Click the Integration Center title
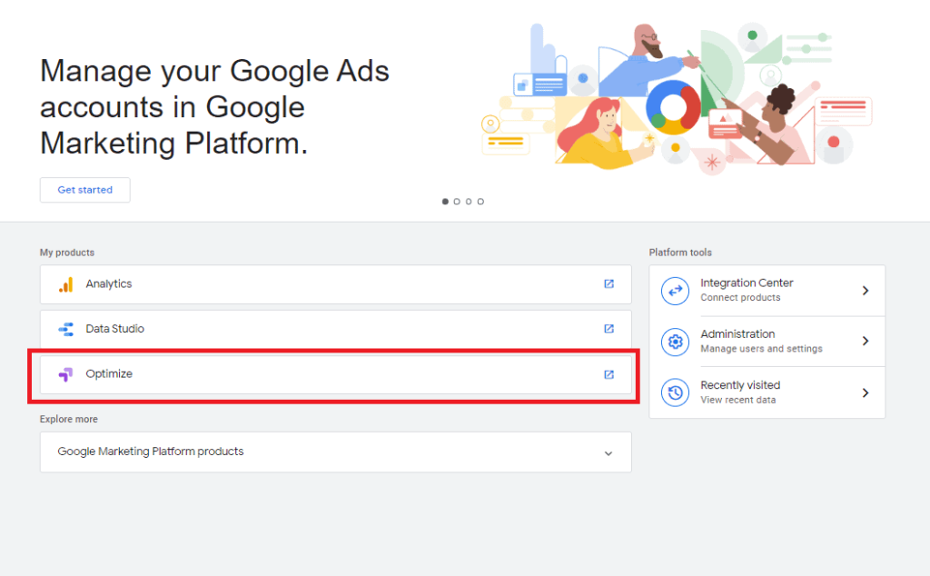 (747, 283)
